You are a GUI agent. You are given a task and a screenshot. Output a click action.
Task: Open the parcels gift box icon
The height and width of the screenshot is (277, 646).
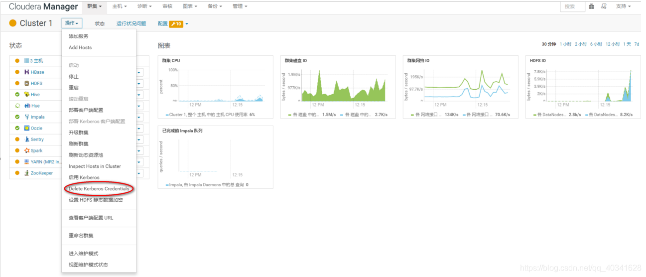click(x=592, y=6)
